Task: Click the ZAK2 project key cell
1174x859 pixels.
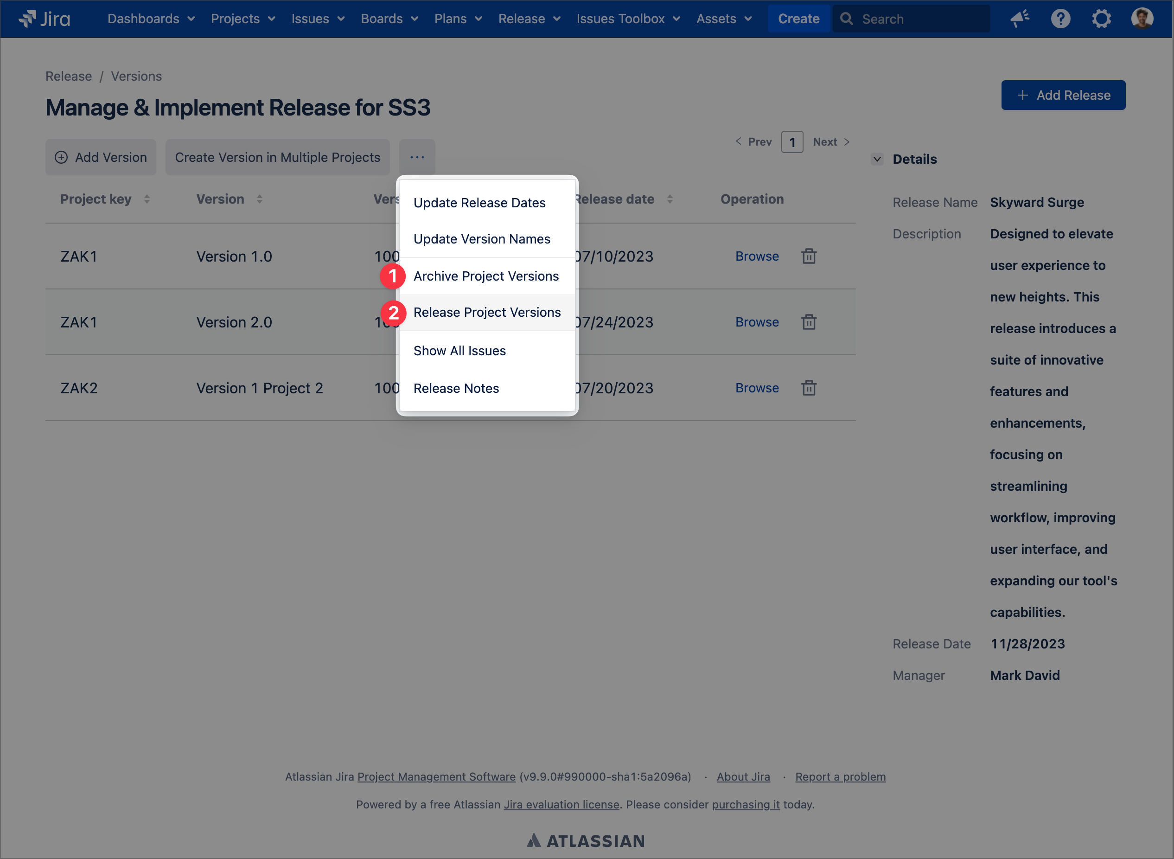Action: point(79,388)
